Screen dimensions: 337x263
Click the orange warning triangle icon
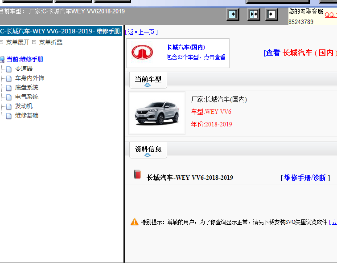135,222
